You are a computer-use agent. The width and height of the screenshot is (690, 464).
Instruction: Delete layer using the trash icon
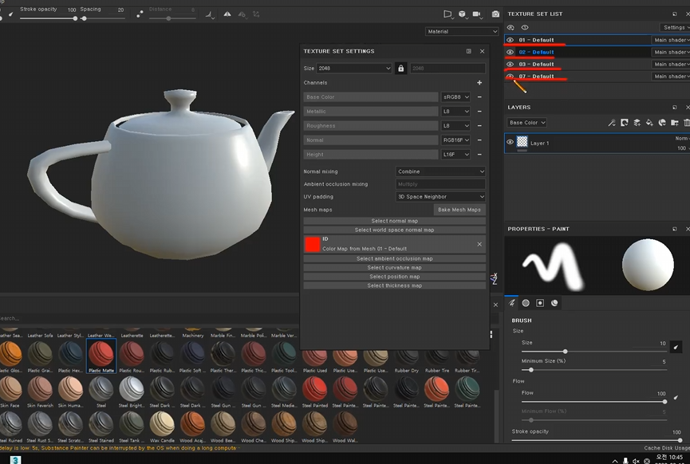(687, 123)
